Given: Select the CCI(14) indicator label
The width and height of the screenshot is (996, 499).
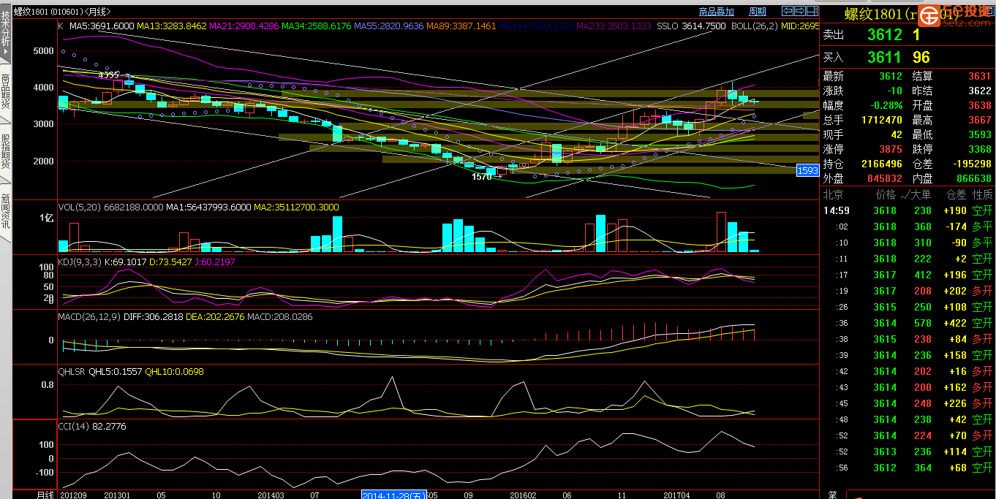Looking at the screenshot, I should click(74, 426).
